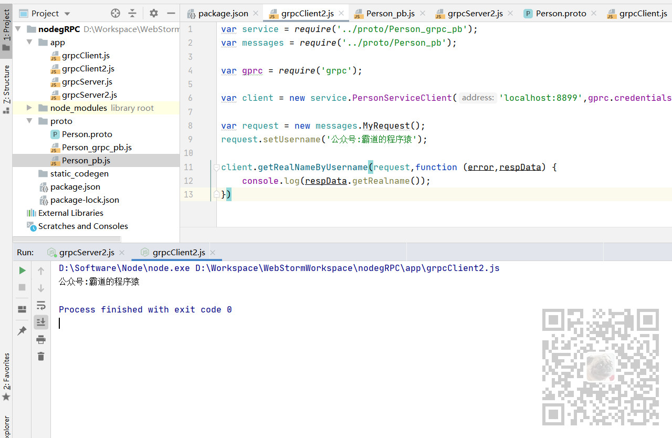The height and width of the screenshot is (438, 672).
Task: Select Person_grpc_pb.js in project tree
Action: (97, 147)
